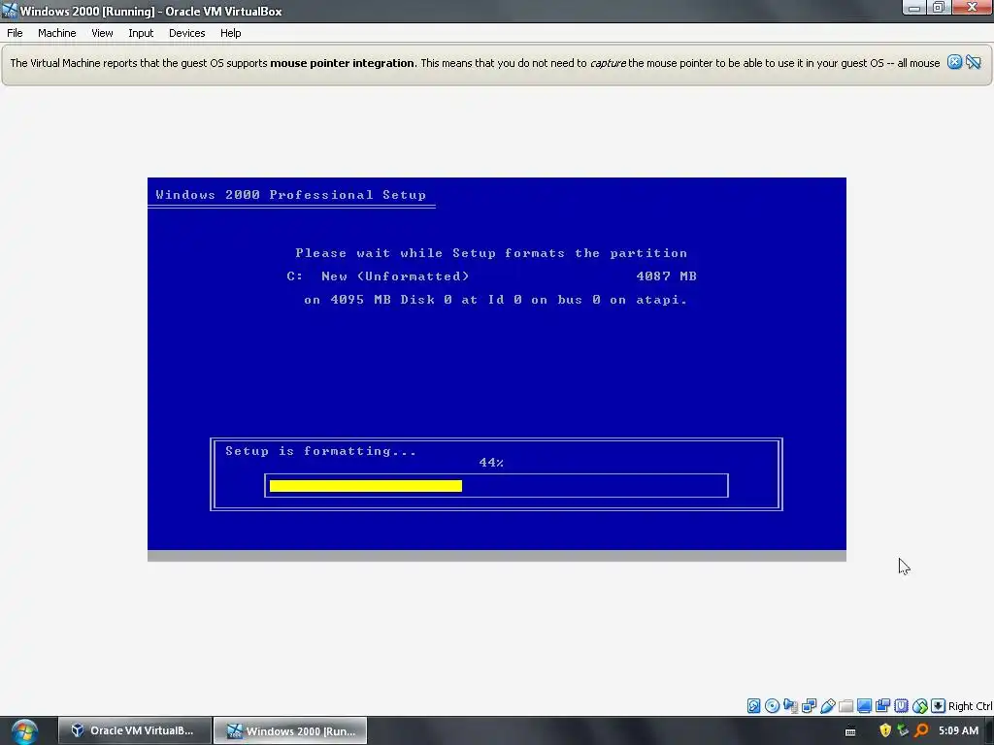Restore down the VirtualBox window
Viewport: 994px width, 745px height.
click(939, 8)
